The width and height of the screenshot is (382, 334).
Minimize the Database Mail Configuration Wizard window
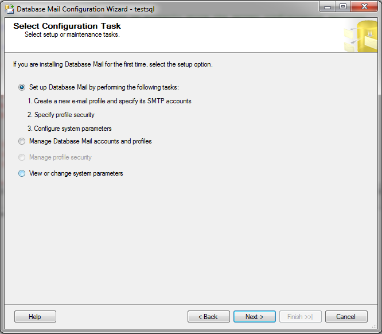(x=328, y=7)
